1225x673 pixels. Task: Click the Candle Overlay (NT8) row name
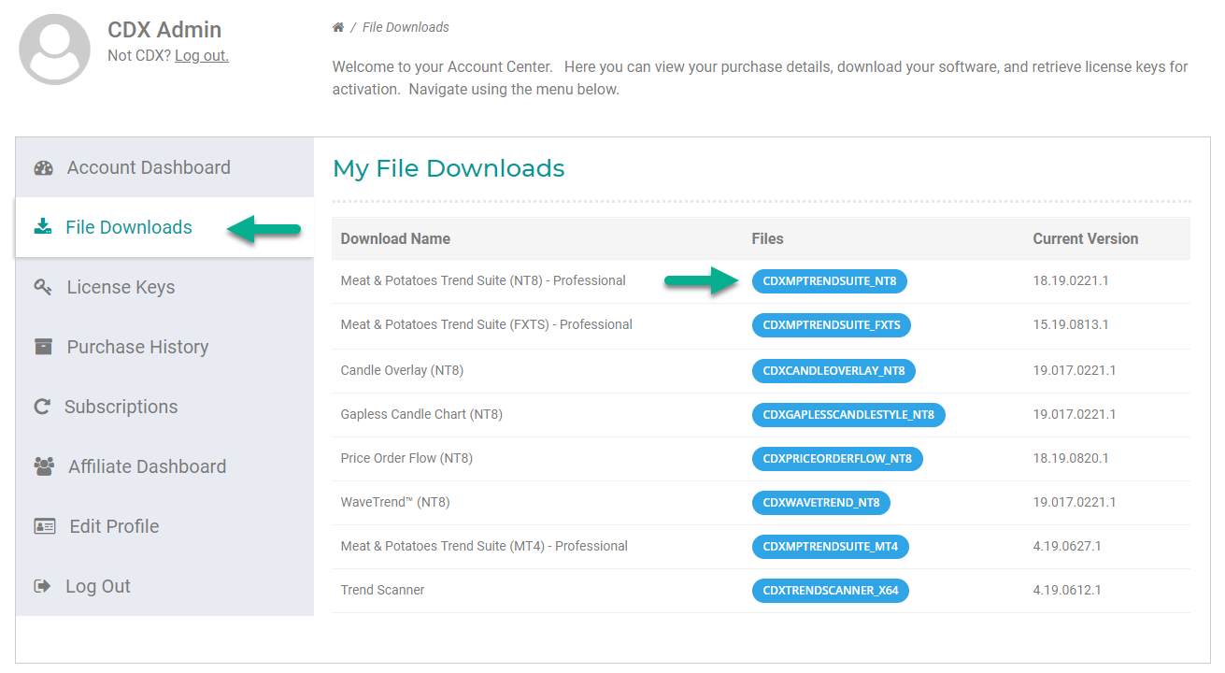pos(402,370)
